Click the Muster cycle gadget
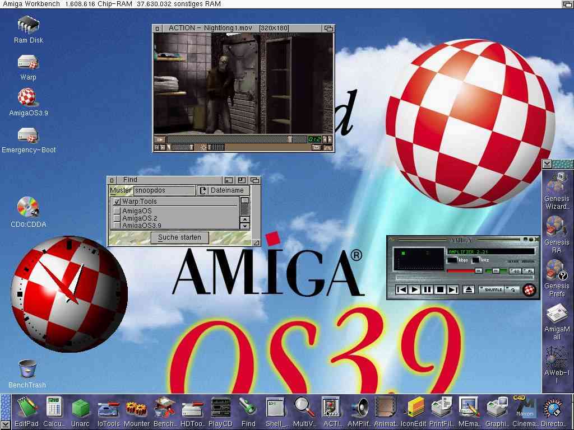The height and width of the screenshot is (430, 574). (120, 190)
